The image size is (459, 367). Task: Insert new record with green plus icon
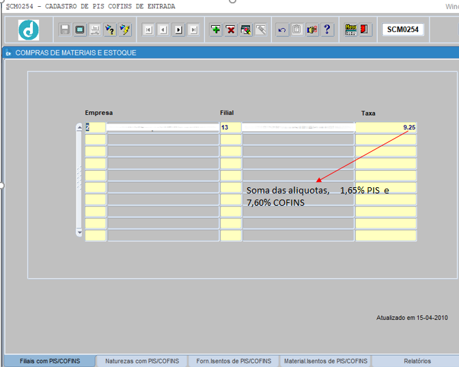216,29
